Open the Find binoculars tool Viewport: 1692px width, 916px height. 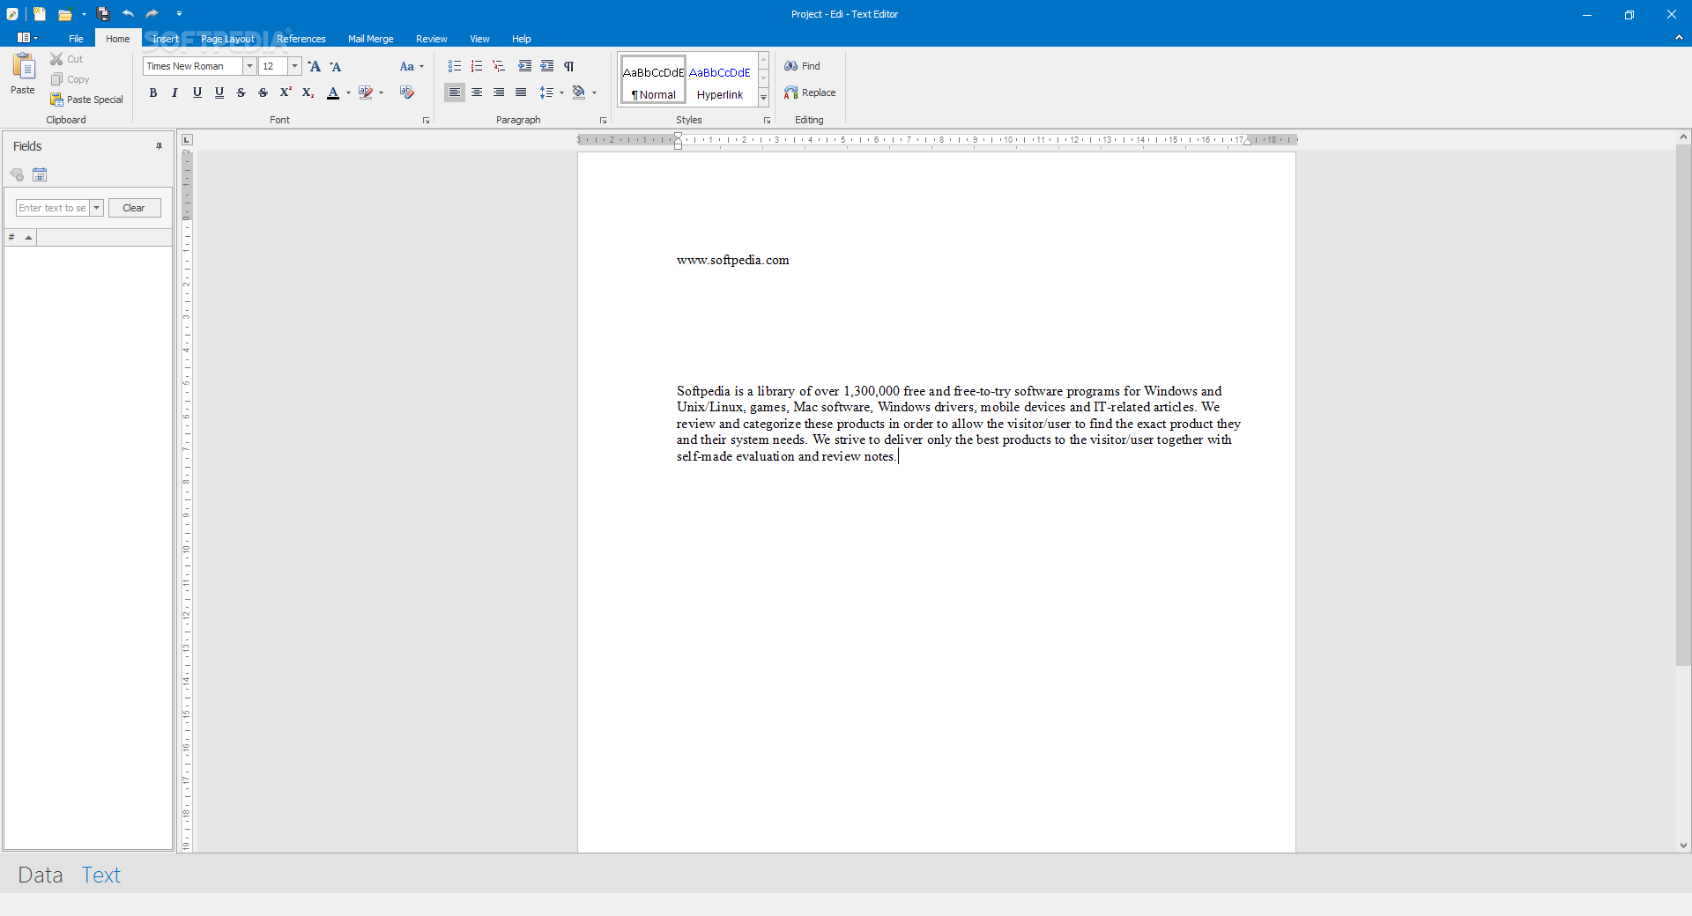[x=802, y=66]
